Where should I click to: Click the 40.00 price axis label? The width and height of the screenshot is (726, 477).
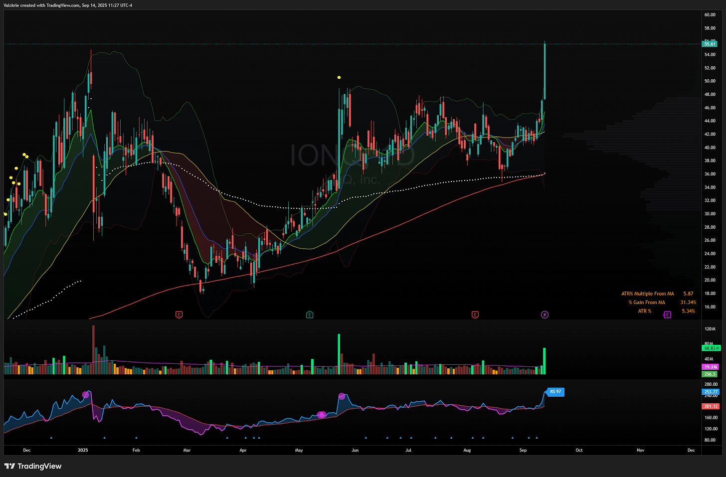(710, 148)
